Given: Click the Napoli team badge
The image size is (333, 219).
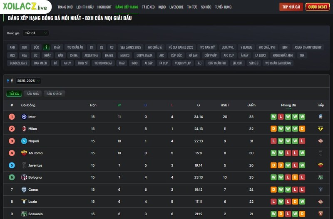Looking at the screenshot, I should click(24, 141).
